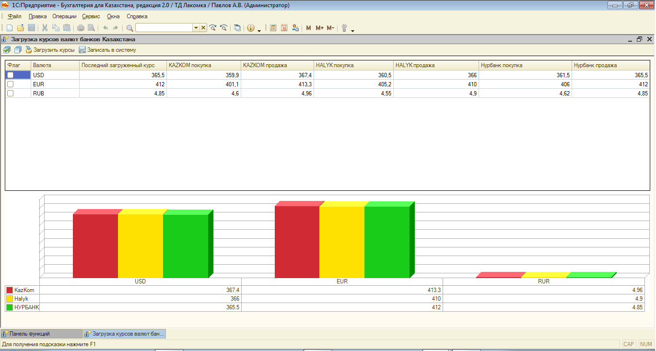
Task: Click the yellow Halyk legend swatch
Action: (x=10, y=299)
